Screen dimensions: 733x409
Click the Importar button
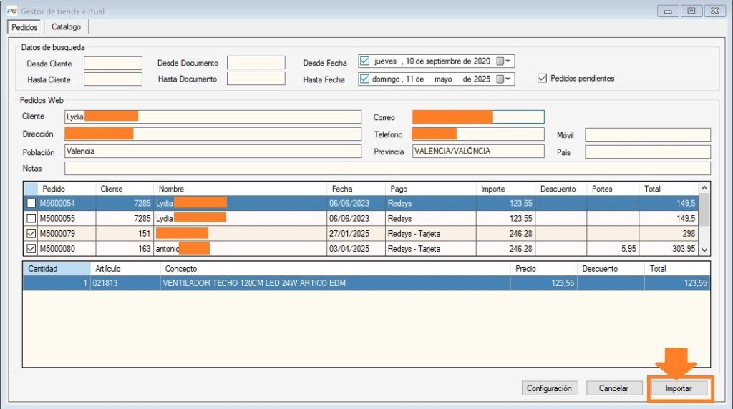pyautogui.click(x=679, y=388)
